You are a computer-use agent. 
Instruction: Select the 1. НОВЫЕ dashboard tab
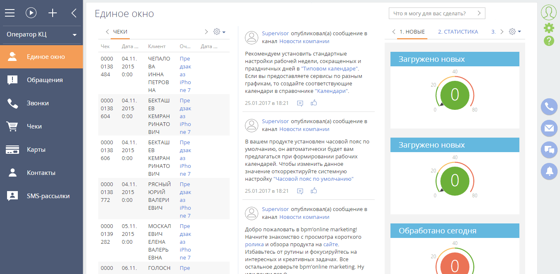[412, 32]
